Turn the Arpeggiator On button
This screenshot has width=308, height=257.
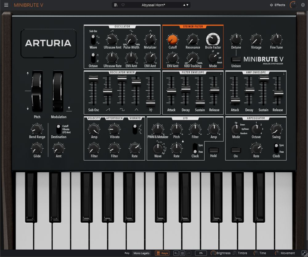coord(236,150)
